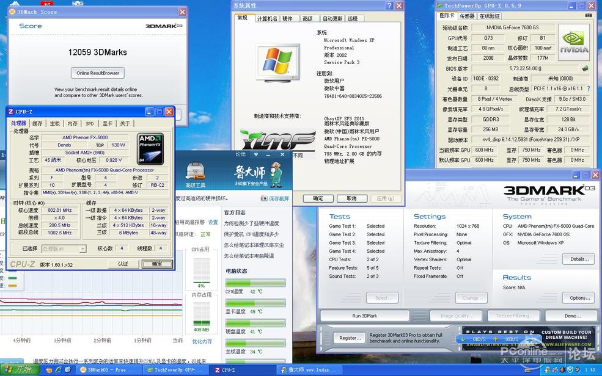Switch to the 内存 tab in CPU-Z
Screen dimensions: 602x376
(72, 123)
